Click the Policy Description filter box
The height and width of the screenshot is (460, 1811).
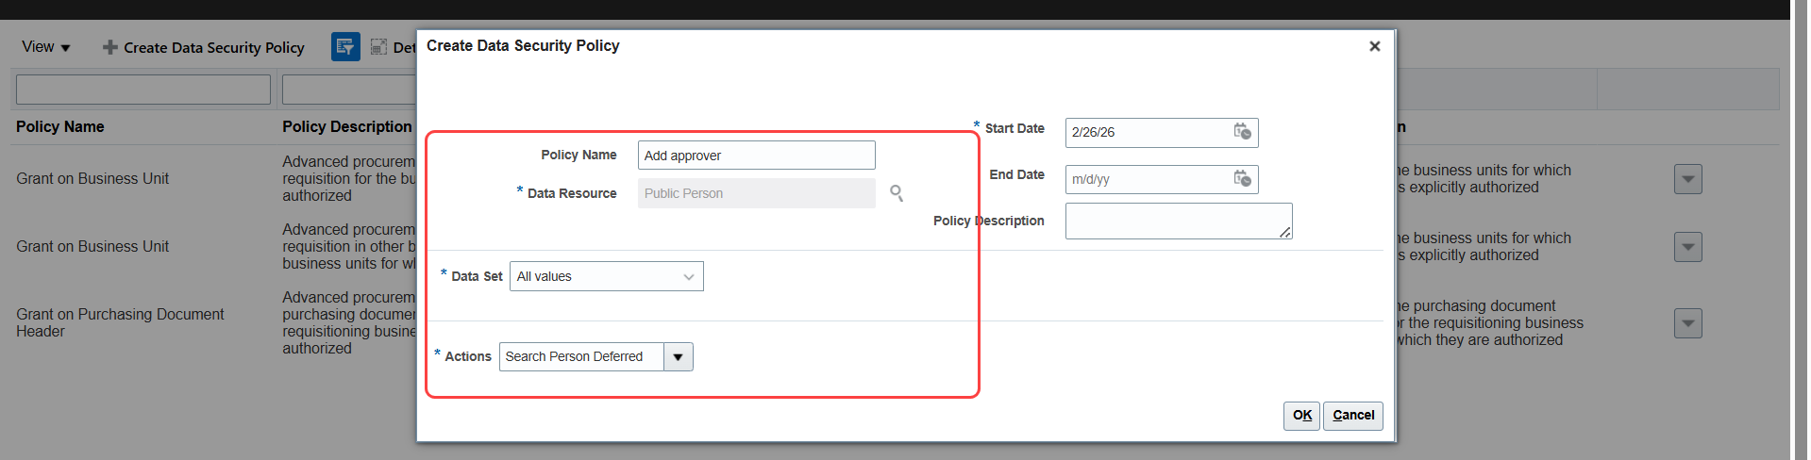[349, 90]
